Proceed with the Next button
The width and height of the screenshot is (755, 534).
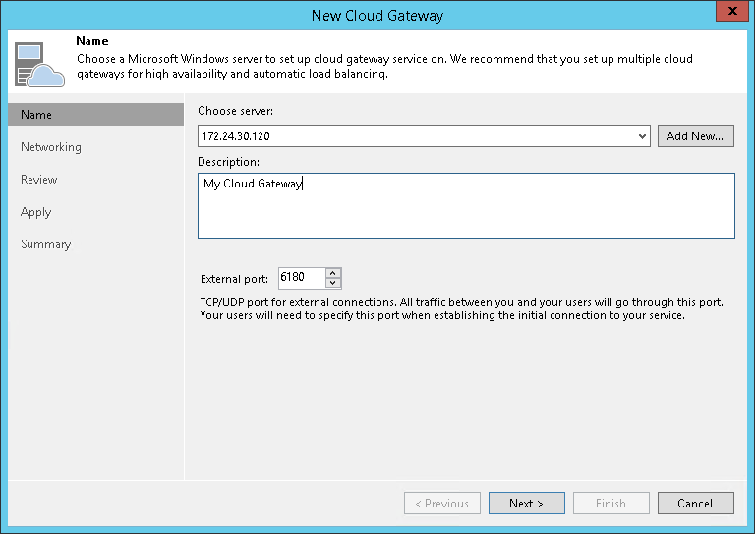527,504
